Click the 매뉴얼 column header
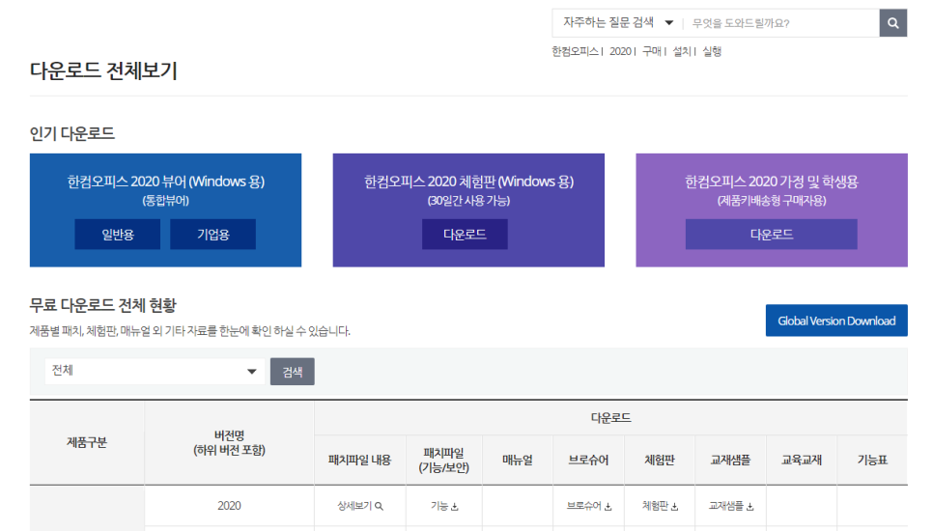Image resolution: width=933 pixels, height=531 pixels. pyautogui.click(x=518, y=461)
